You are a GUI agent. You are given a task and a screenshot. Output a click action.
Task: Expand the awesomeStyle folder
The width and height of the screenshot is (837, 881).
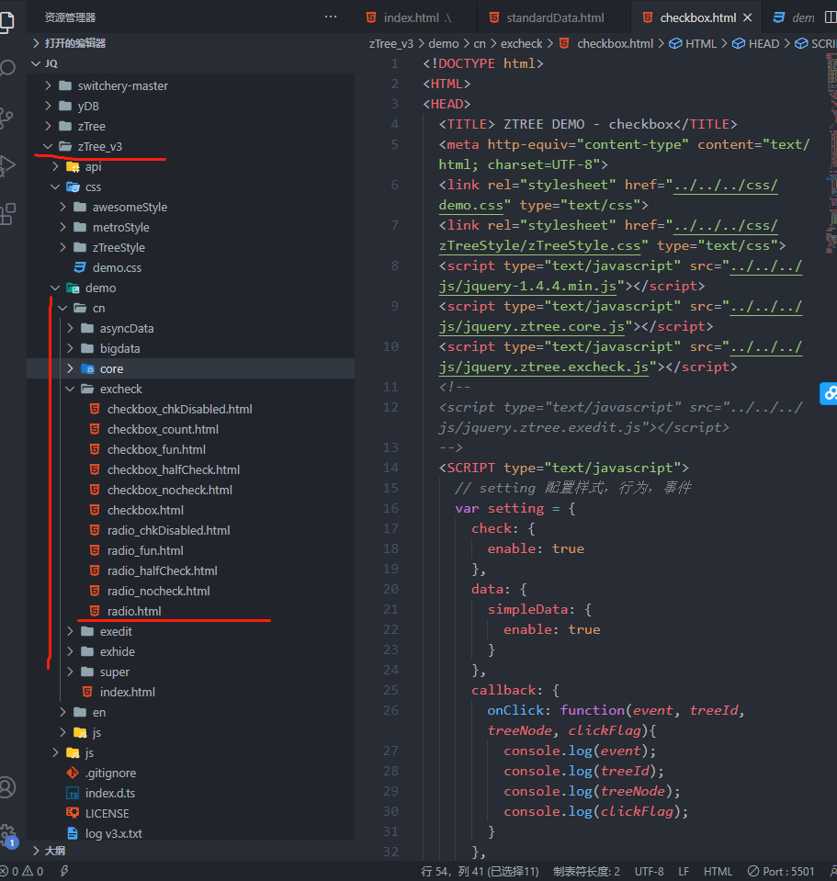[62, 207]
